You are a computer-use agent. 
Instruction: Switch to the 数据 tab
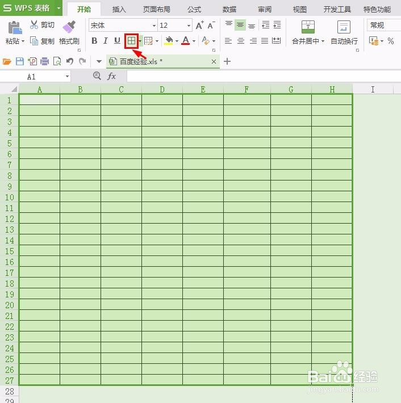click(229, 10)
